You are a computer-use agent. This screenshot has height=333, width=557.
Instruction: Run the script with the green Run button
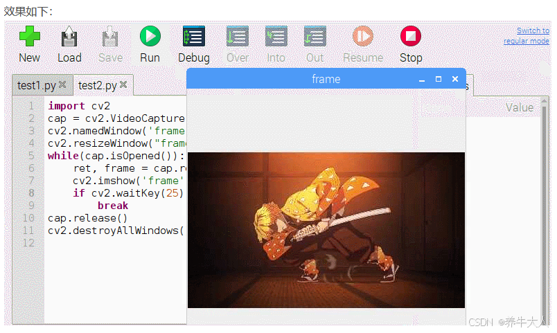point(150,36)
